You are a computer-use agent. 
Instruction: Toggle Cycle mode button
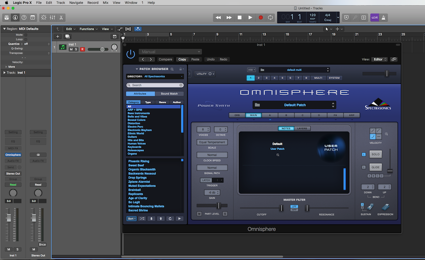click(270, 18)
